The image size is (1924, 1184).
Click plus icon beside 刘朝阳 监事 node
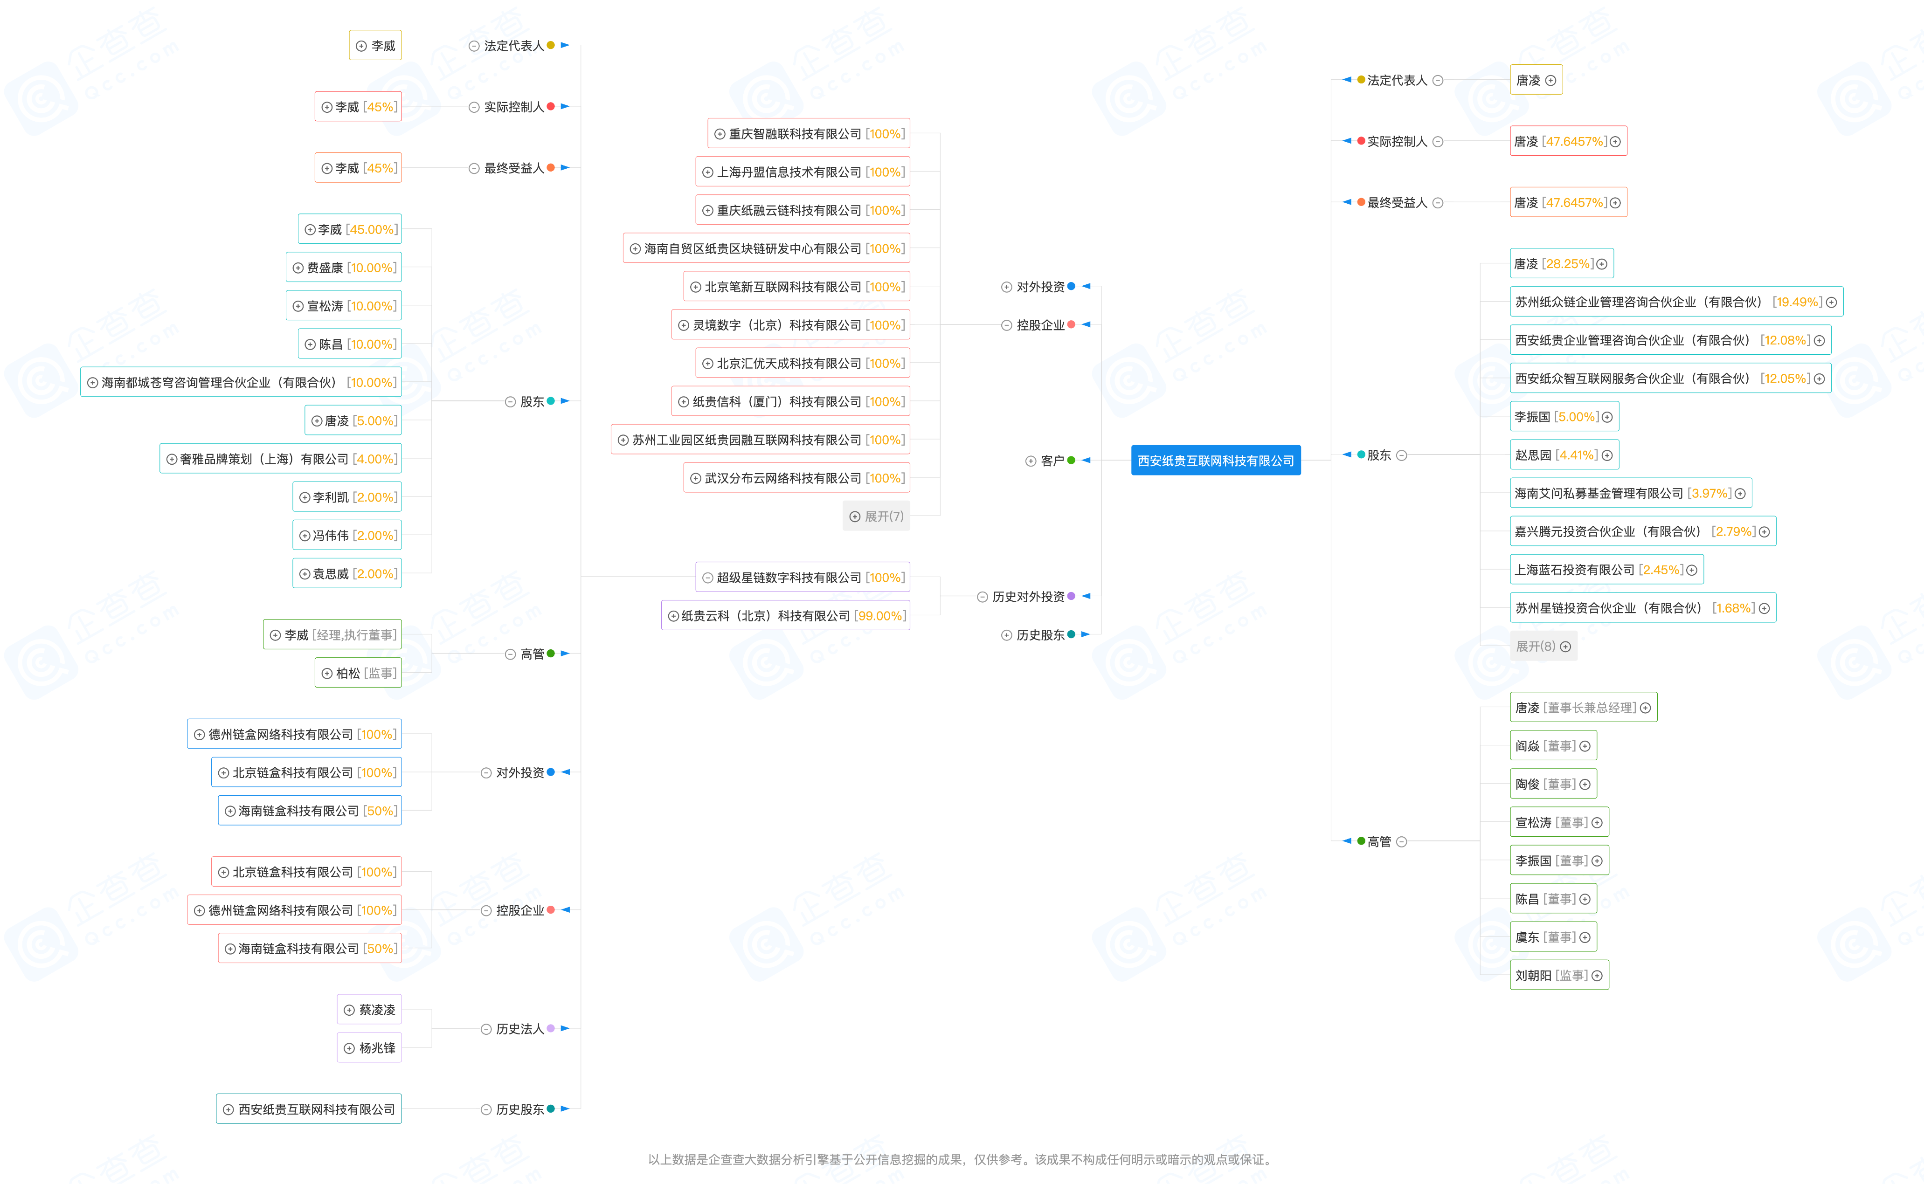point(1597,976)
